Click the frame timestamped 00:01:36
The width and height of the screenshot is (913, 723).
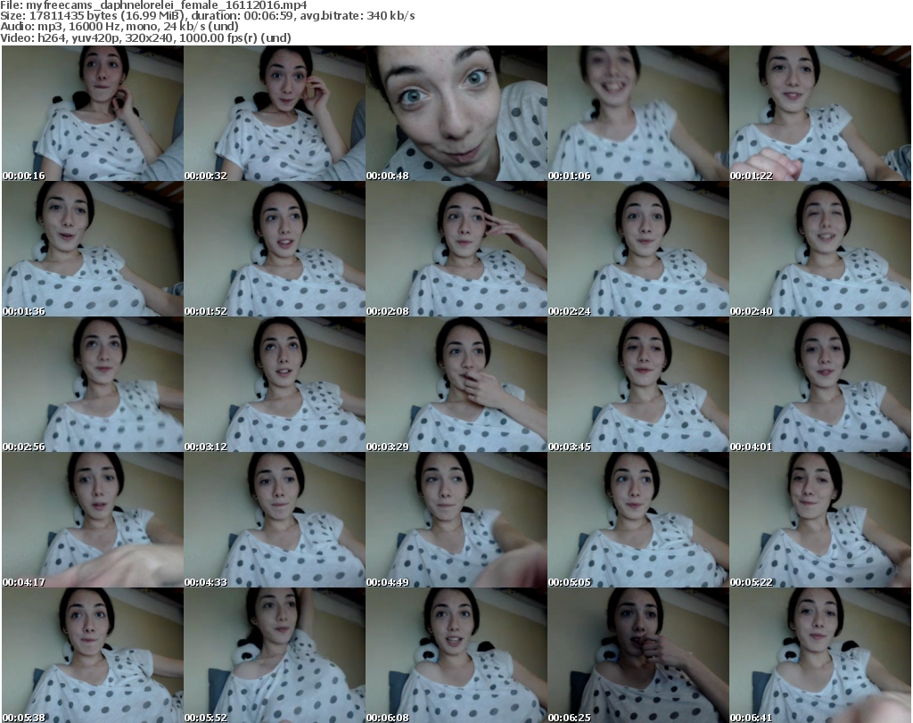tap(92, 249)
